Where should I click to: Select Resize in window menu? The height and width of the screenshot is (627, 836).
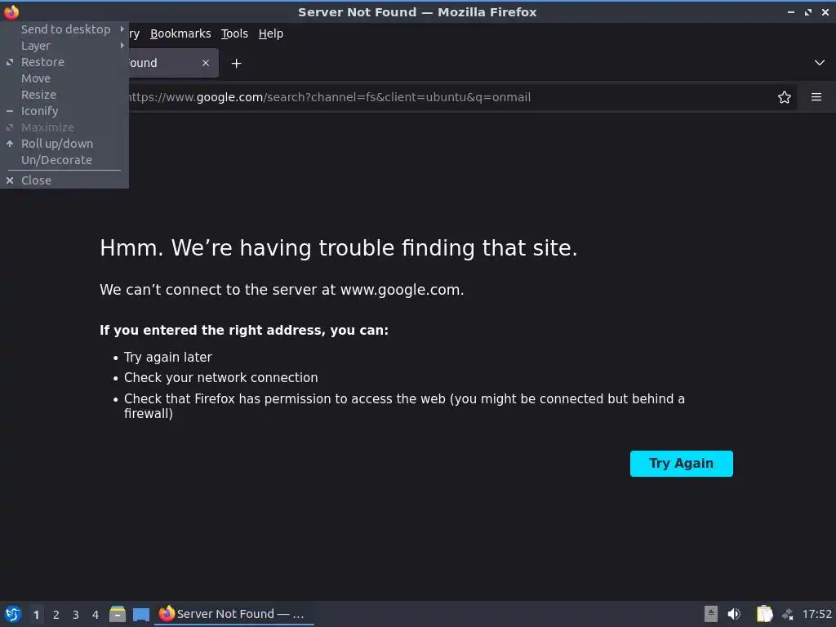click(64, 95)
